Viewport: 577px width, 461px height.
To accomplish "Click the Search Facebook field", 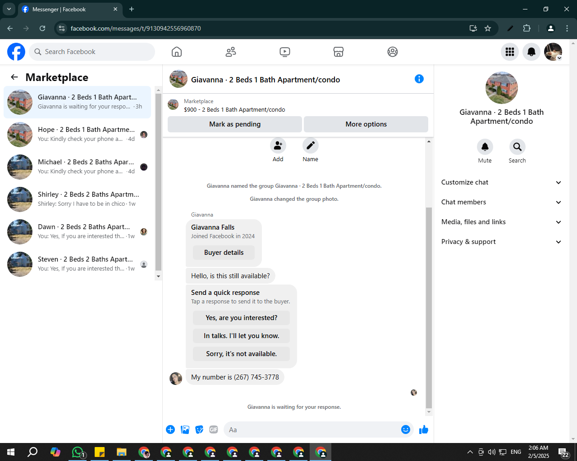I will [92, 52].
